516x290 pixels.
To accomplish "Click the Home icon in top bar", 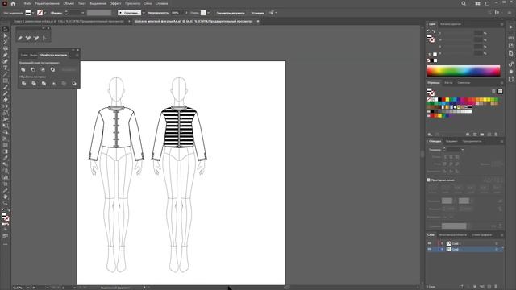I will 13,3.
